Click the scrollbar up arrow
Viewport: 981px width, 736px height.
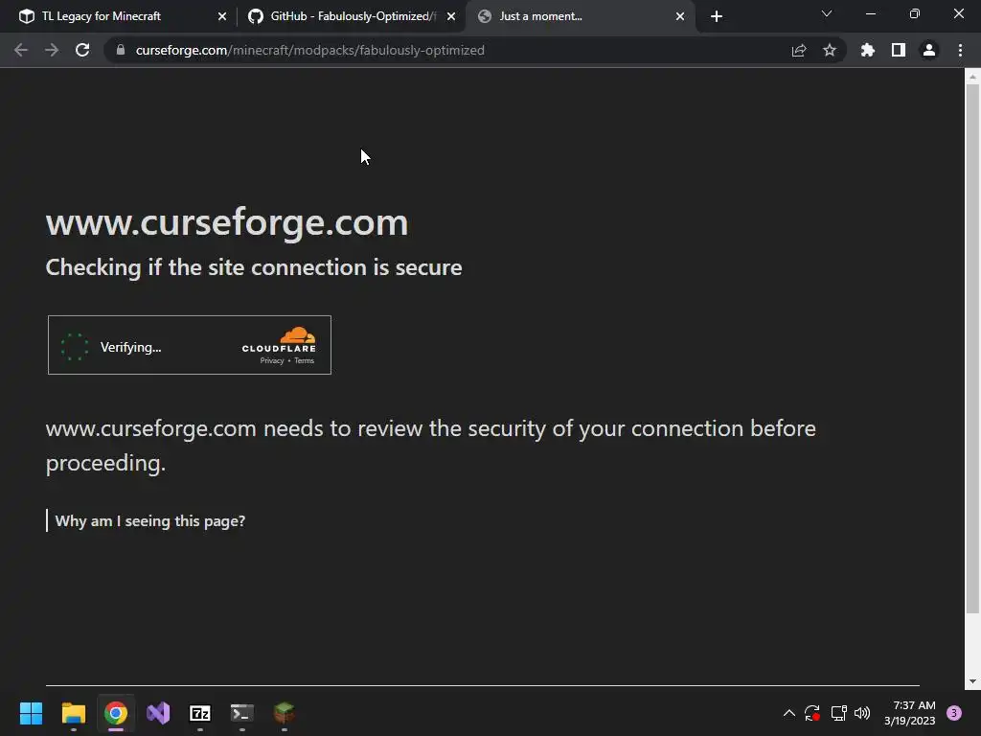972,77
